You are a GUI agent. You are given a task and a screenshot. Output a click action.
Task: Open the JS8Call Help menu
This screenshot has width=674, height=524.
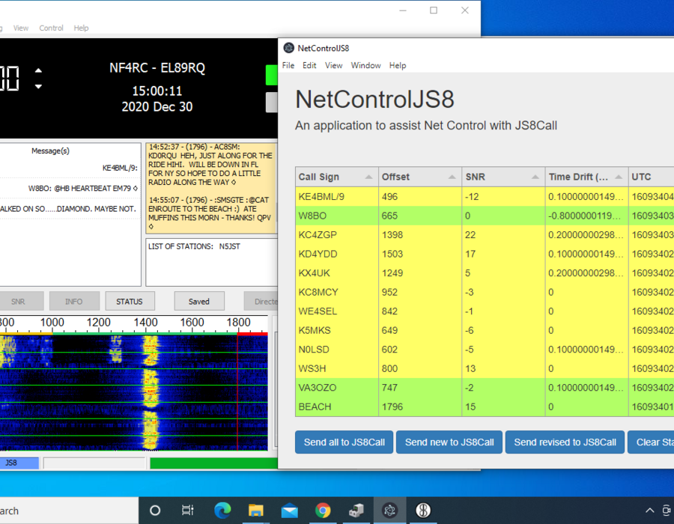coord(81,28)
